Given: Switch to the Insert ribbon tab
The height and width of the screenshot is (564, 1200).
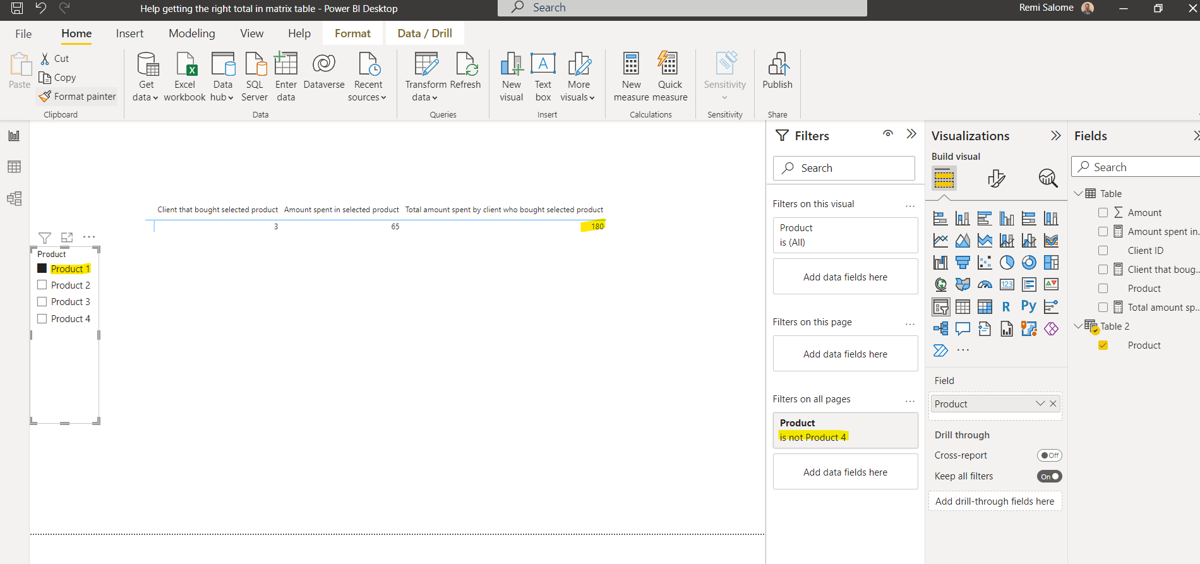Looking at the screenshot, I should 129,33.
